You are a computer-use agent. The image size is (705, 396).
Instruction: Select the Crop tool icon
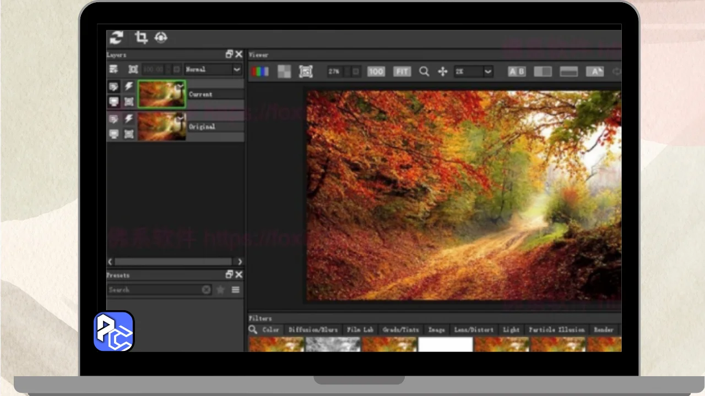(x=141, y=37)
